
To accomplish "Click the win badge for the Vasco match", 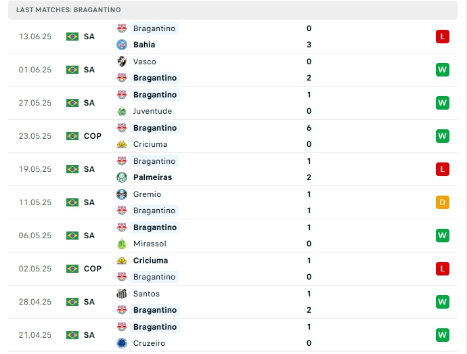I will [x=443, y=70].
